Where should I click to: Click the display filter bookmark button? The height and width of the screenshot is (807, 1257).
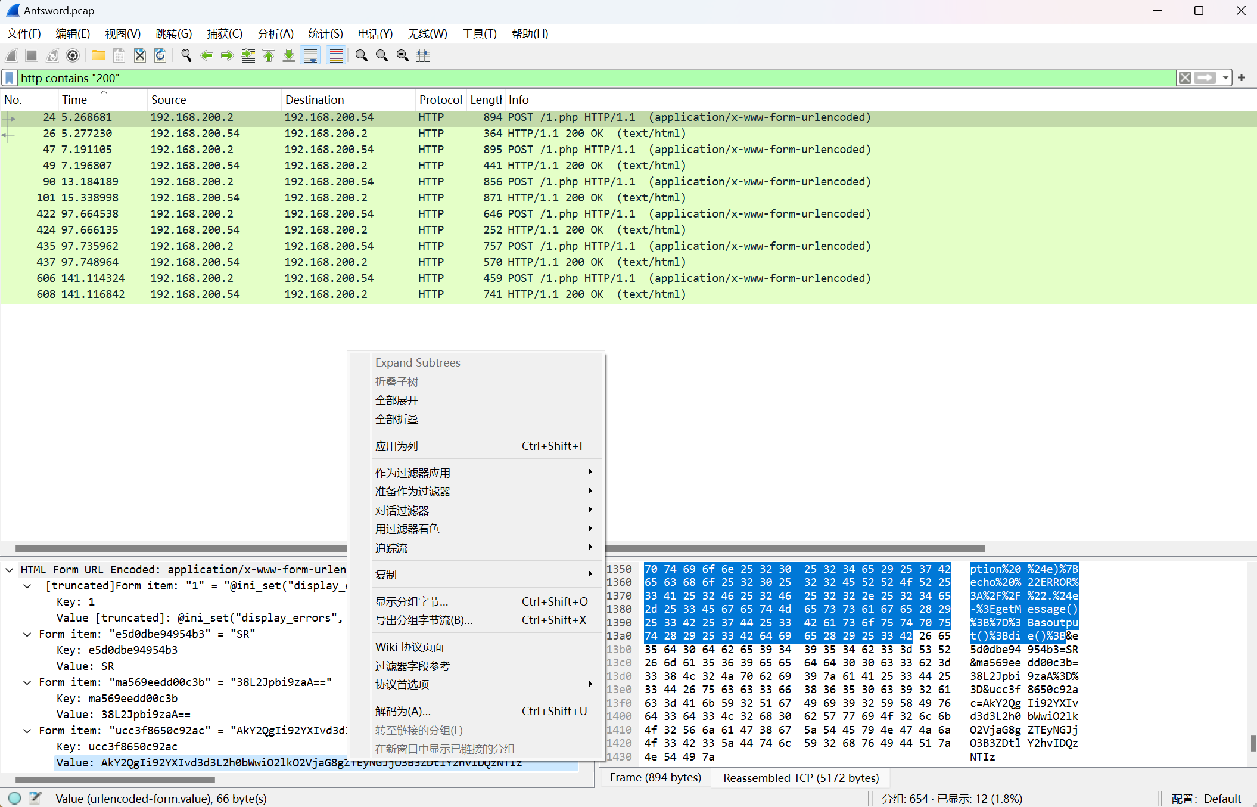click(x=10, y=78)
